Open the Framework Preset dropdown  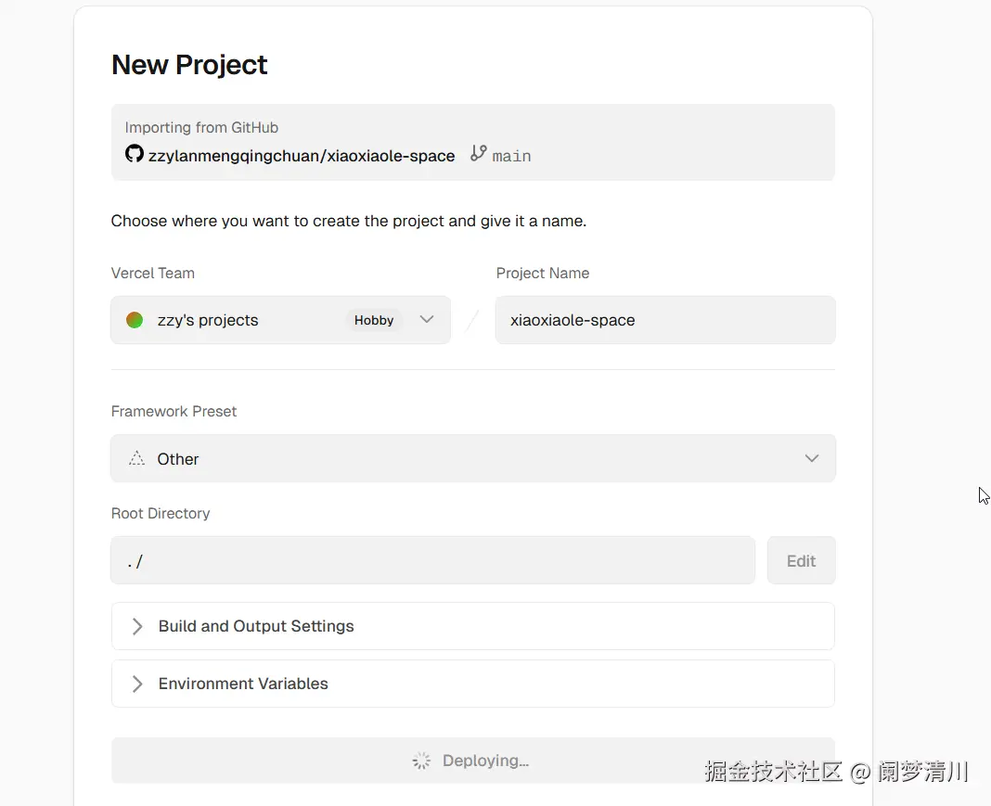[x=473, y=458]
